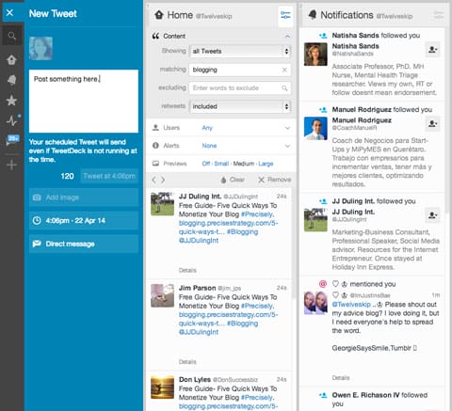
Task: Expand the Alerts filter row
Action: (x=221, y=146)
